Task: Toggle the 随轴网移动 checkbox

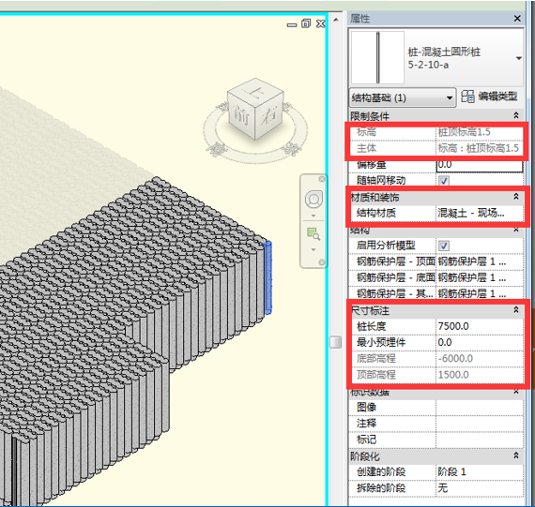Action: pos(444,181)
